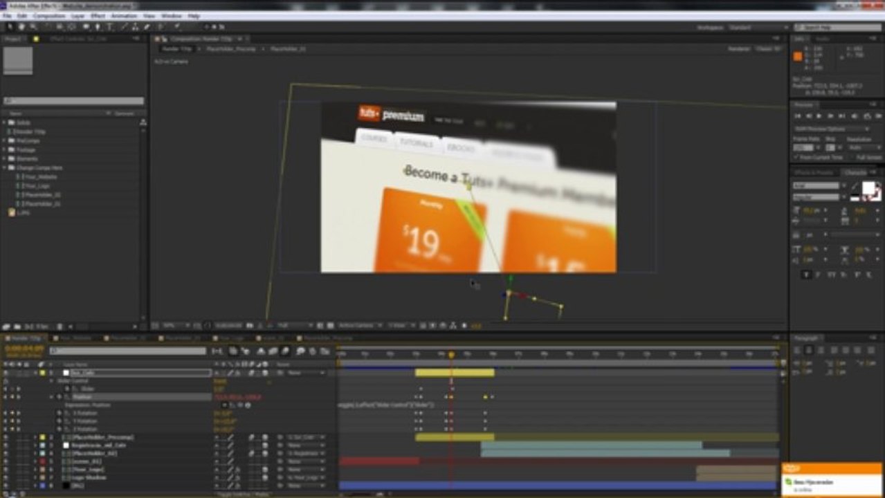Switch to the Your_Website timeline tab

76,338
